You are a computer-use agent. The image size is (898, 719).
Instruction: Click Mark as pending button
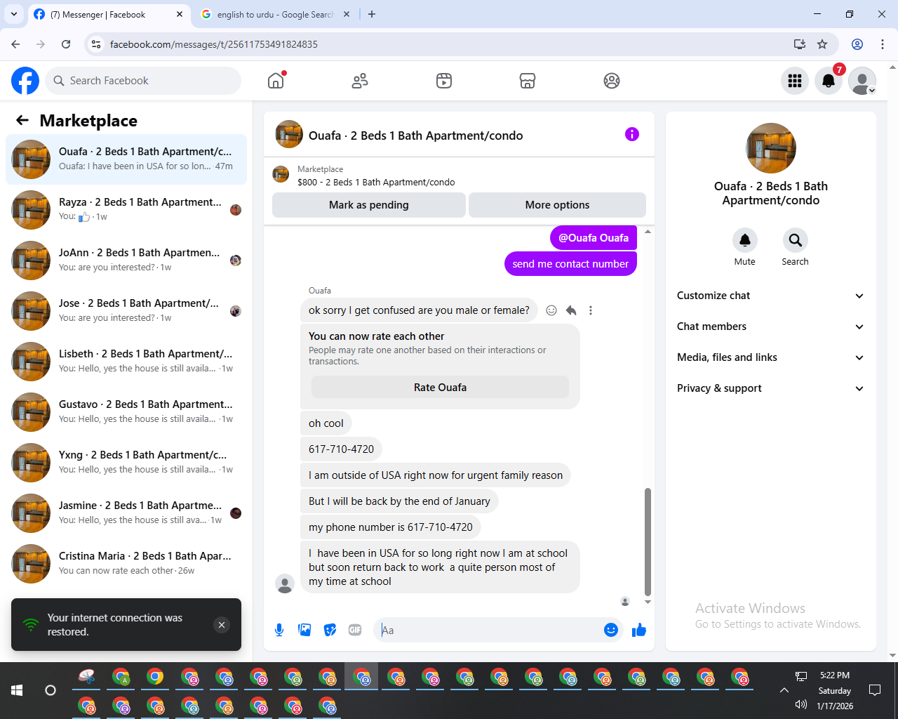369,205
